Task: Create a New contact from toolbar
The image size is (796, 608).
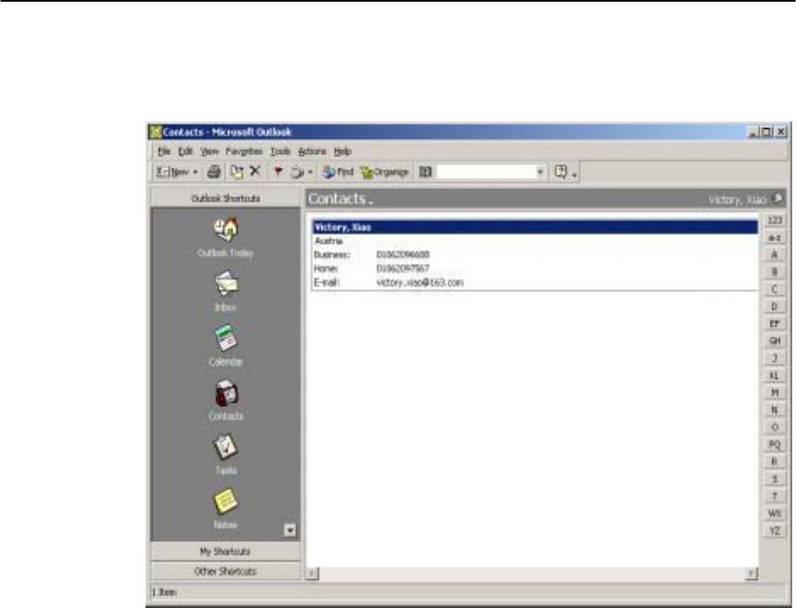Action: [x=172, y=172]
